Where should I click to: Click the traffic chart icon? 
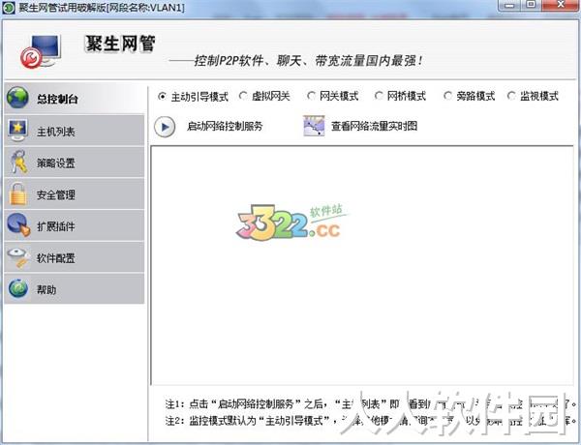[314, 126]
